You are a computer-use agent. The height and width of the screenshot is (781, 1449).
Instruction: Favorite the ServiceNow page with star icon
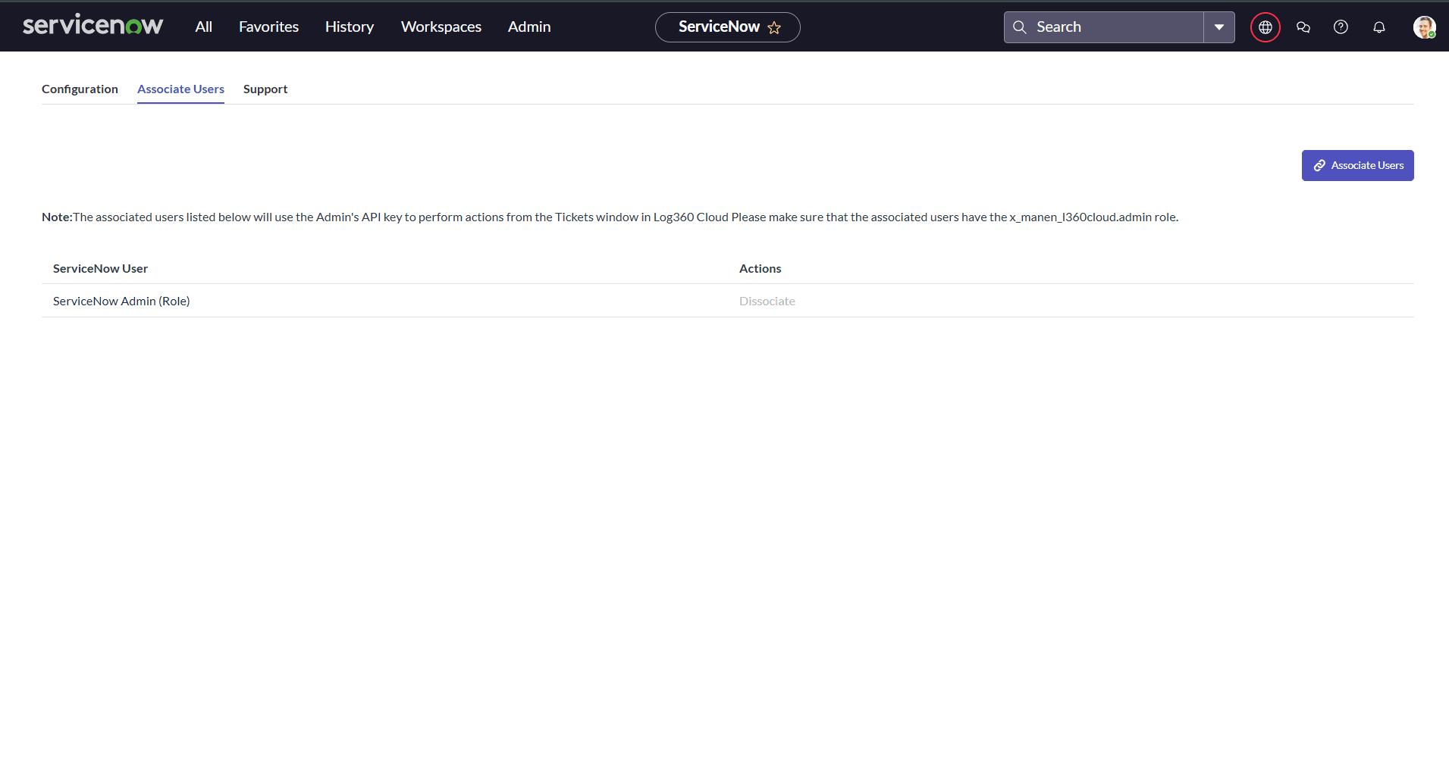[774, 27]
